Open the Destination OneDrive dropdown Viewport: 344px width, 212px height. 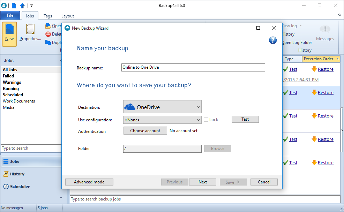point(162,107)
